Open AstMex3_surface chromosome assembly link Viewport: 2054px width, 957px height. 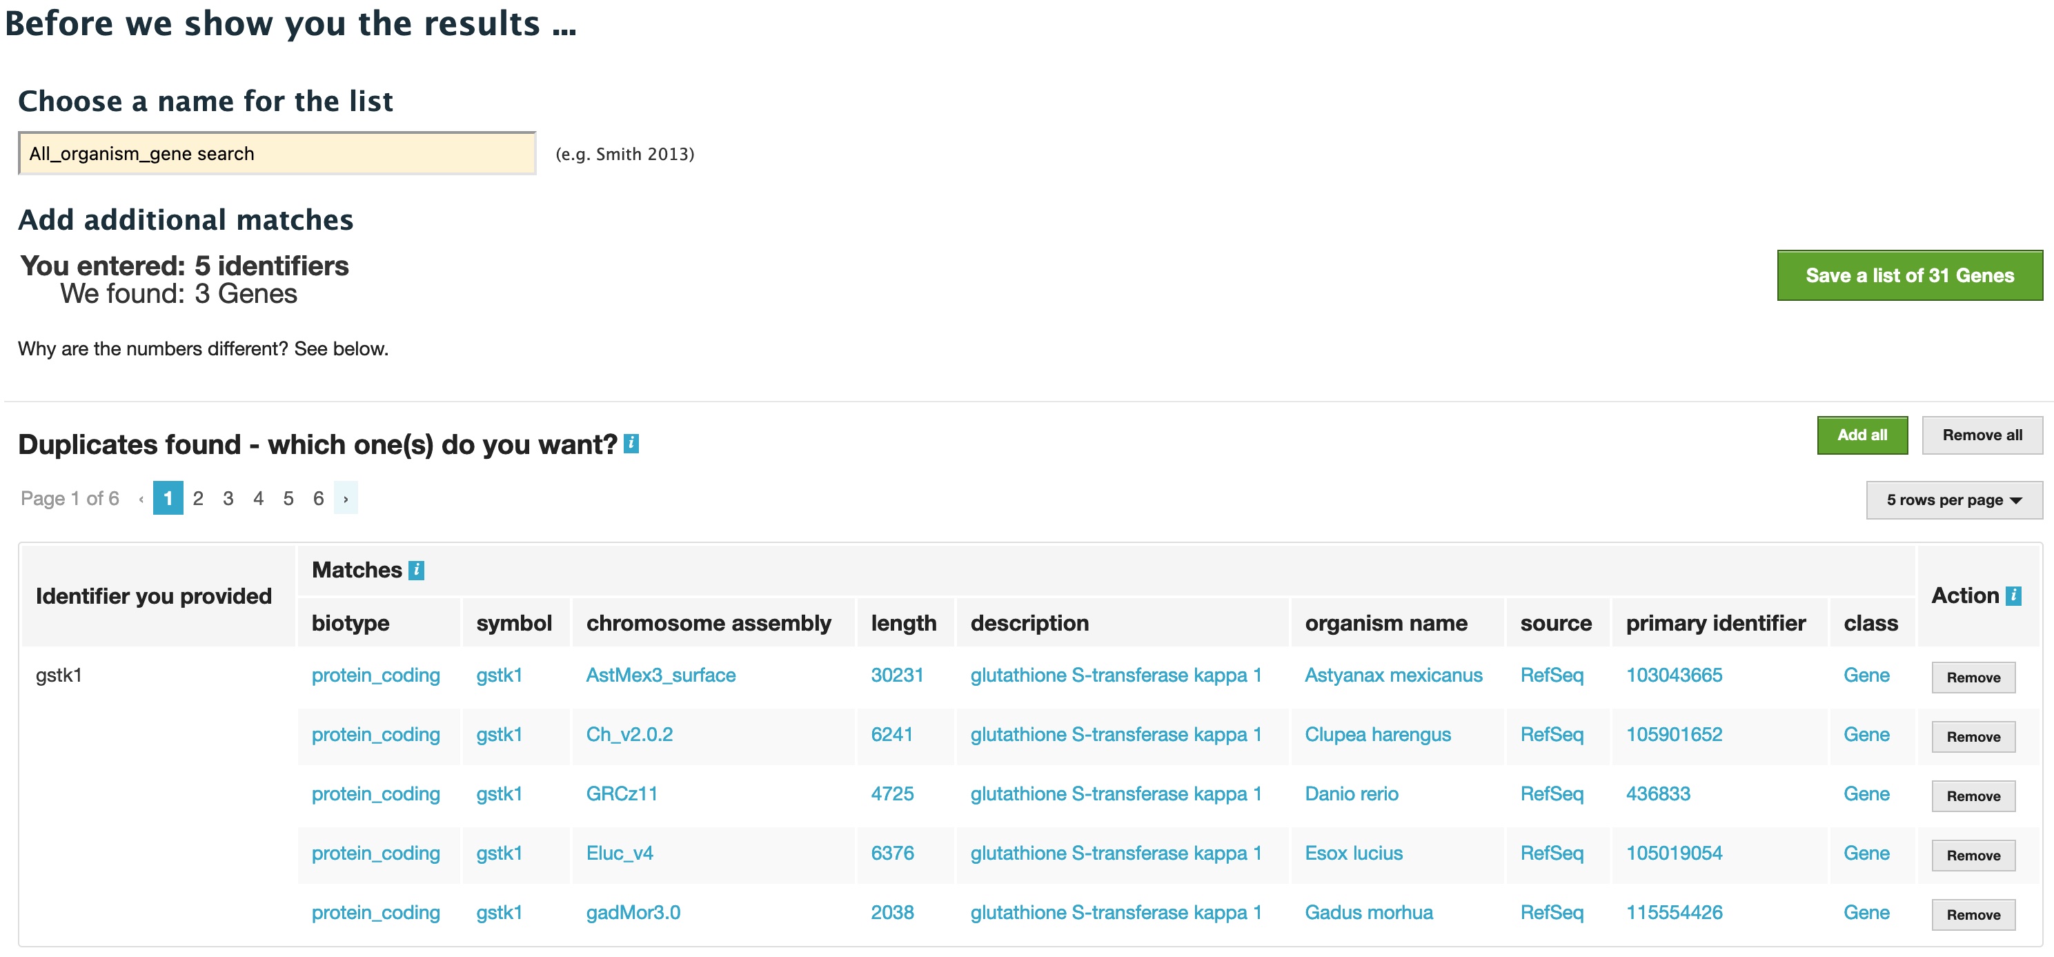[x=660, y=675]
